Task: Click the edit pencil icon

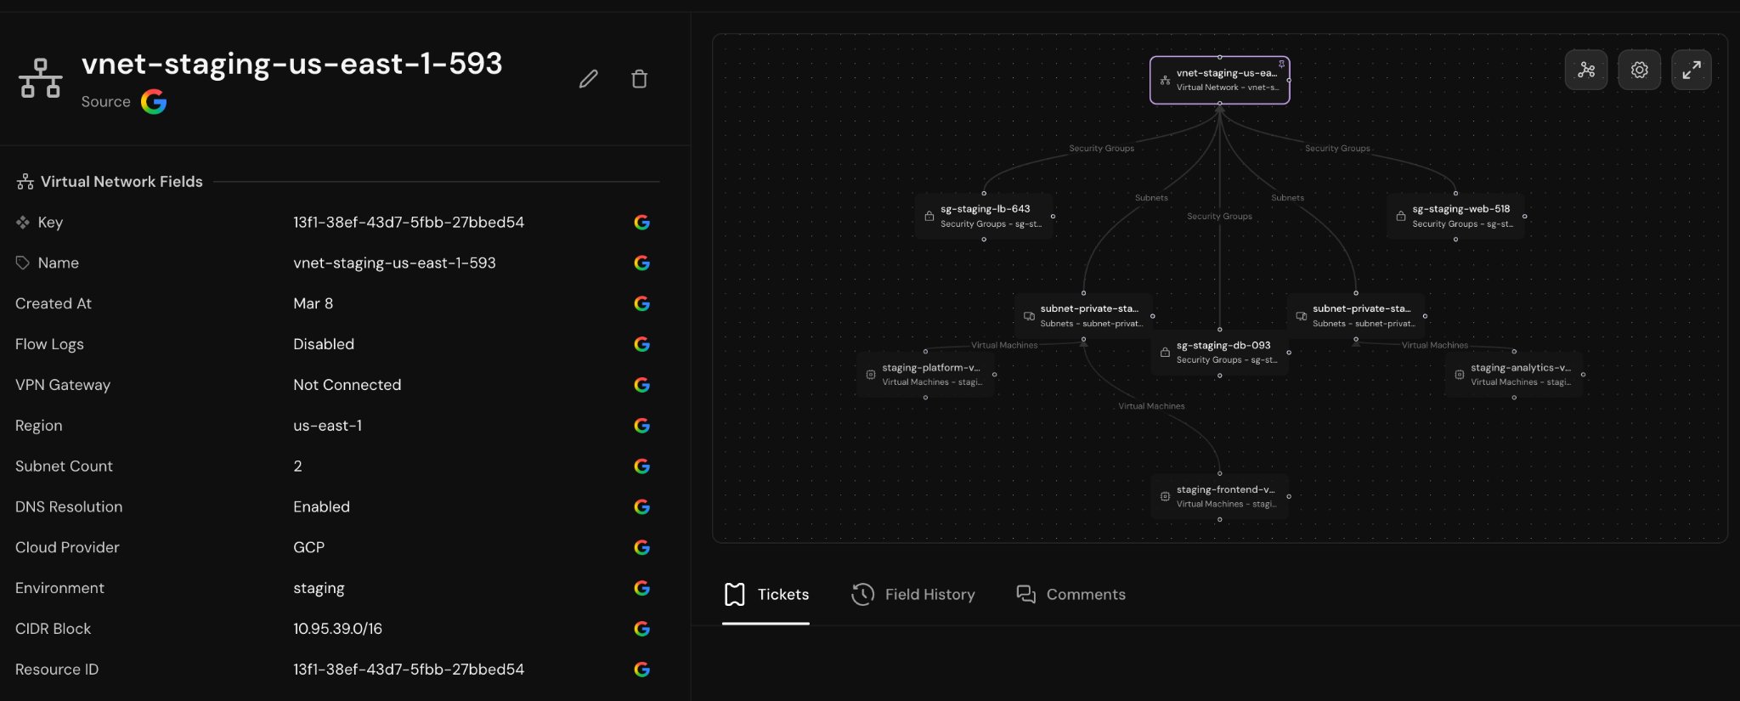Action: [589, 79]
